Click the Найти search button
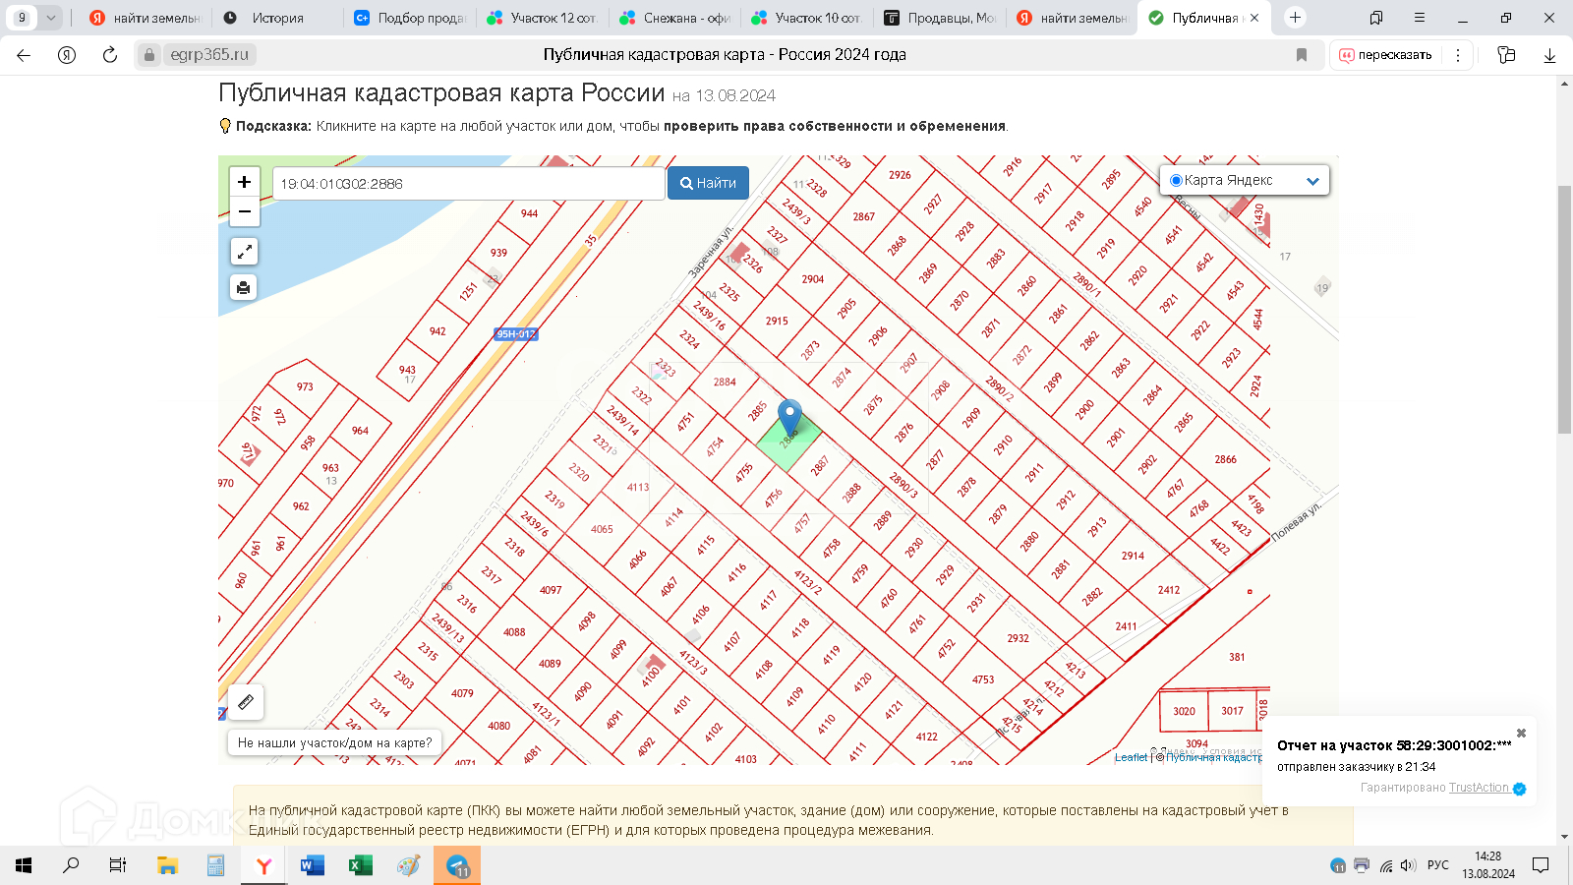Viewport: 1573px width, 885px height. (x=708, y=183)
